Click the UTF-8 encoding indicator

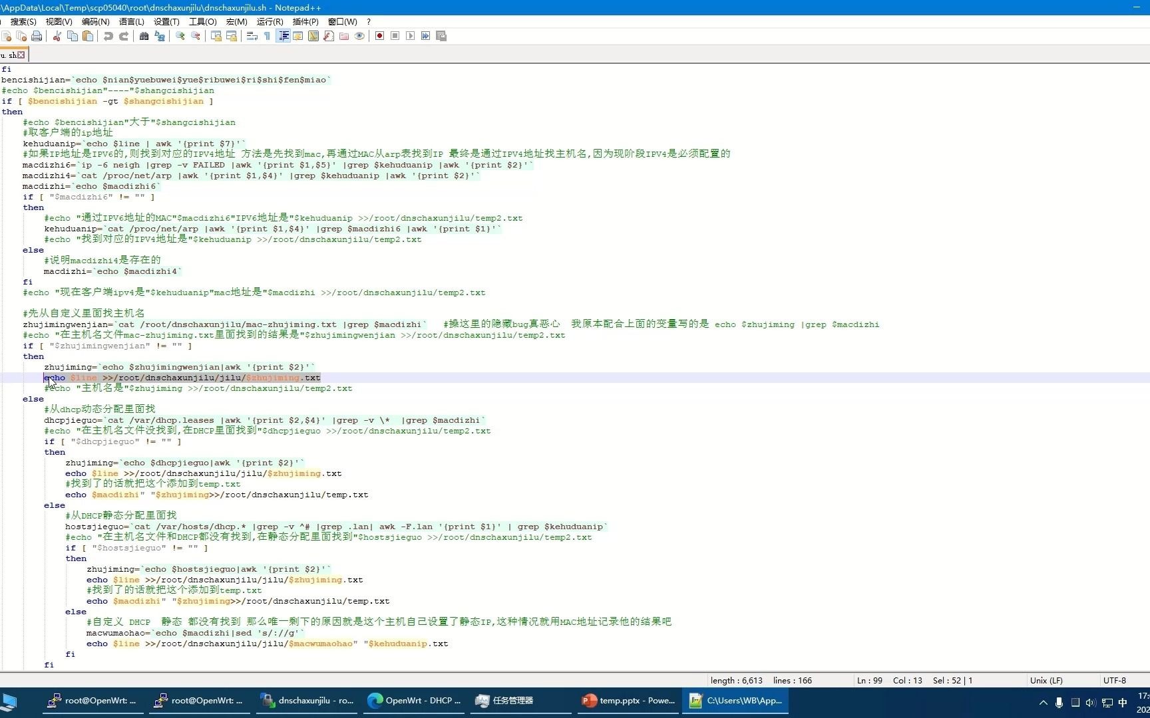1115,681
